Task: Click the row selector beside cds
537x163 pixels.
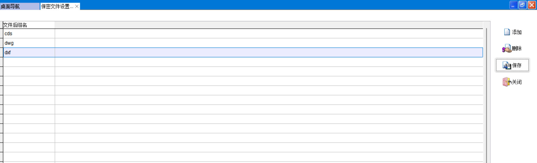Action: (x=1, y=33)
